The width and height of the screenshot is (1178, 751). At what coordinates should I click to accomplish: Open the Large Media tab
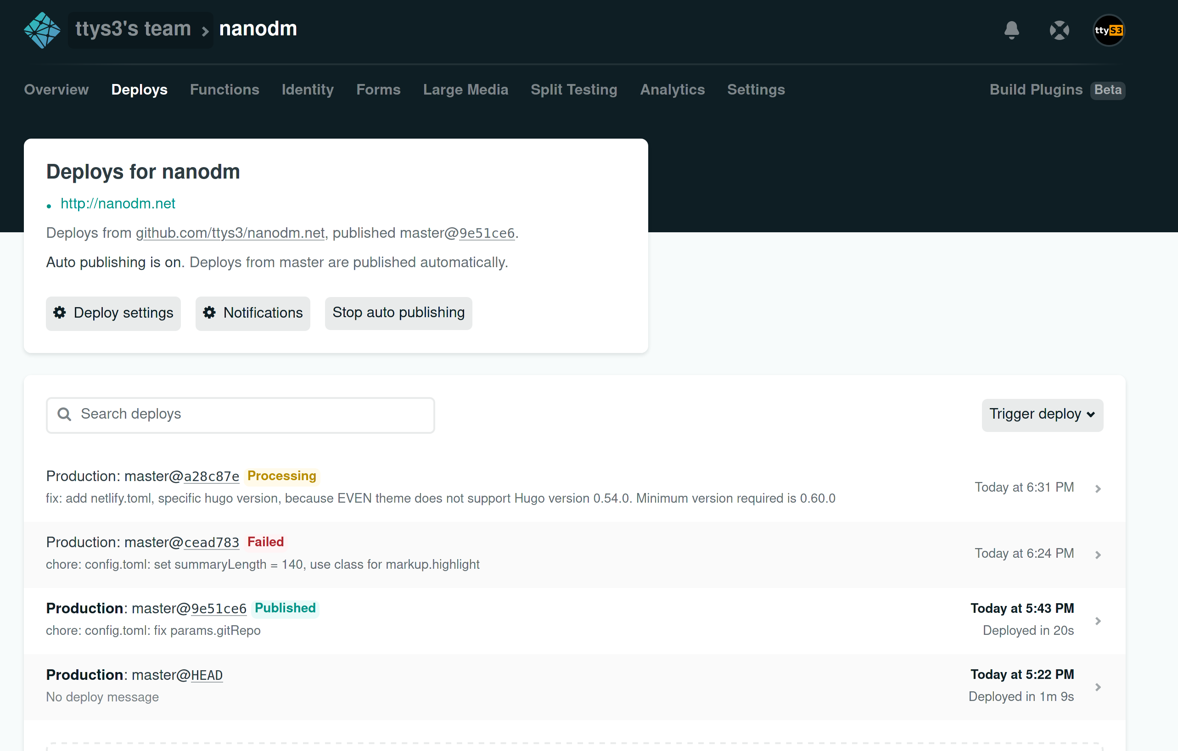click(x=466, y=90)
